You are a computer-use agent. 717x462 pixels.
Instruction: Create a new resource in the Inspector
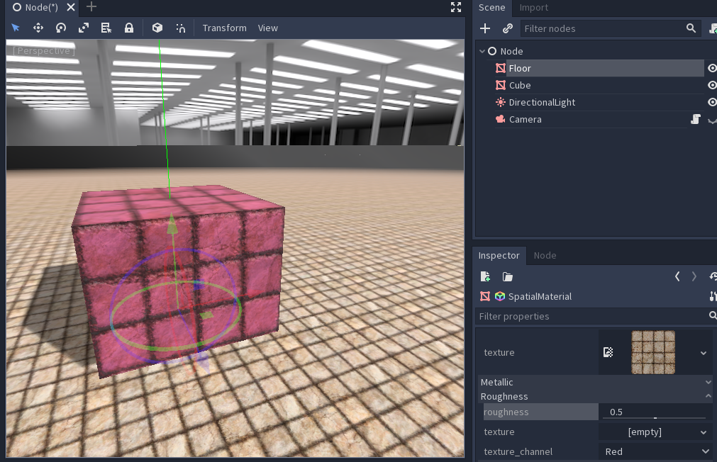[x=485, y=276]
